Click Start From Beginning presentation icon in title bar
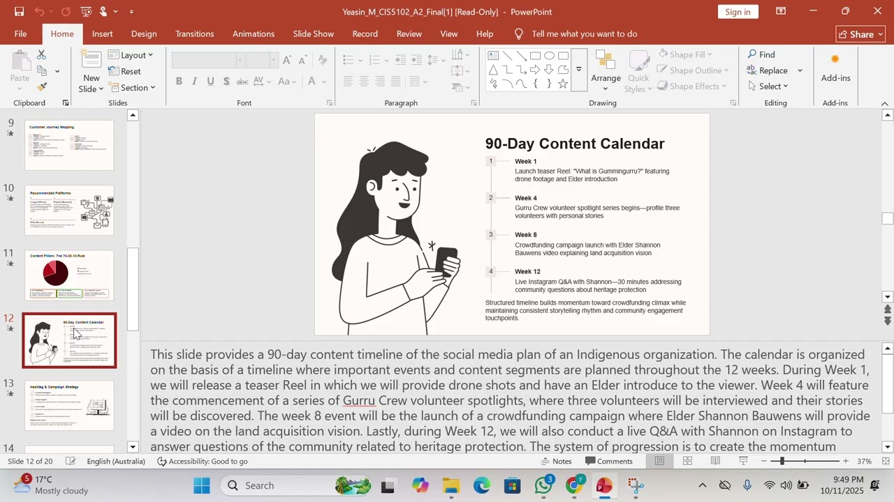This screenshot has height=502, width=894. [86, 11]
